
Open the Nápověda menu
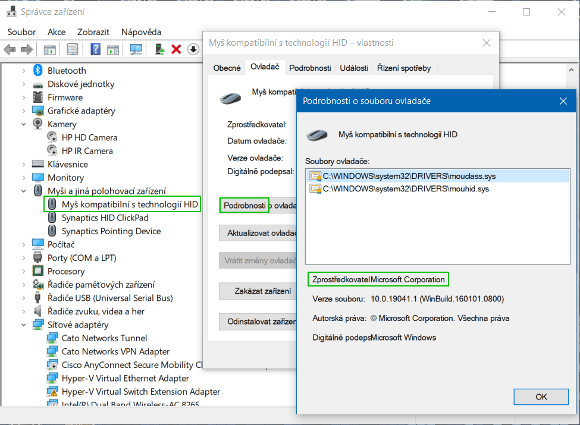(x=142, y=32)
